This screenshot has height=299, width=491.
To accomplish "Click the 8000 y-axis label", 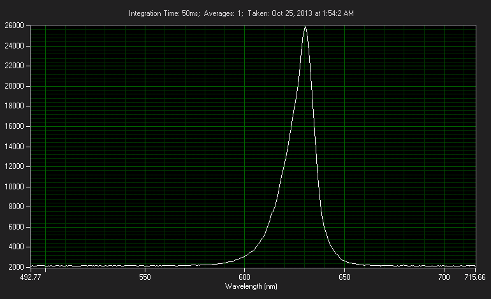I will coord(15,207).
